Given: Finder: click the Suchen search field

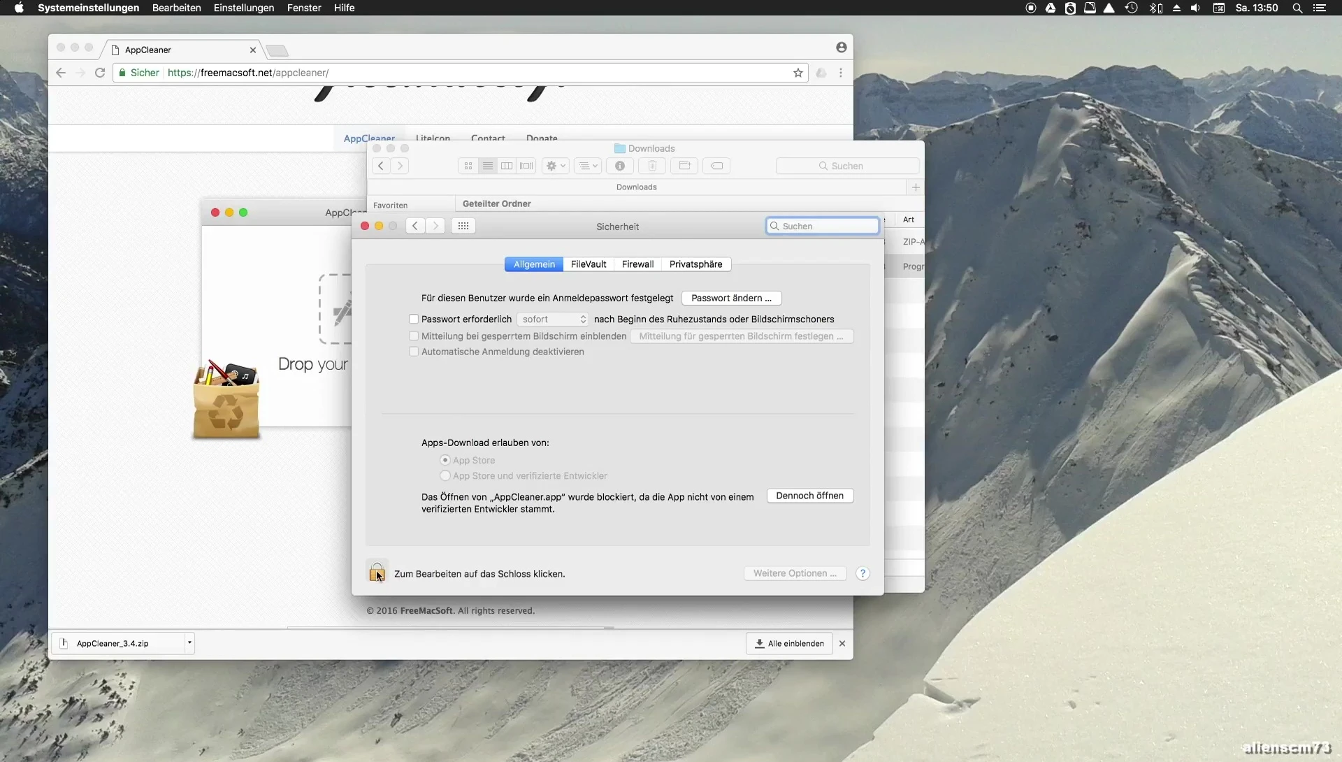Looking at the screenshot, I should pos(847,166).
